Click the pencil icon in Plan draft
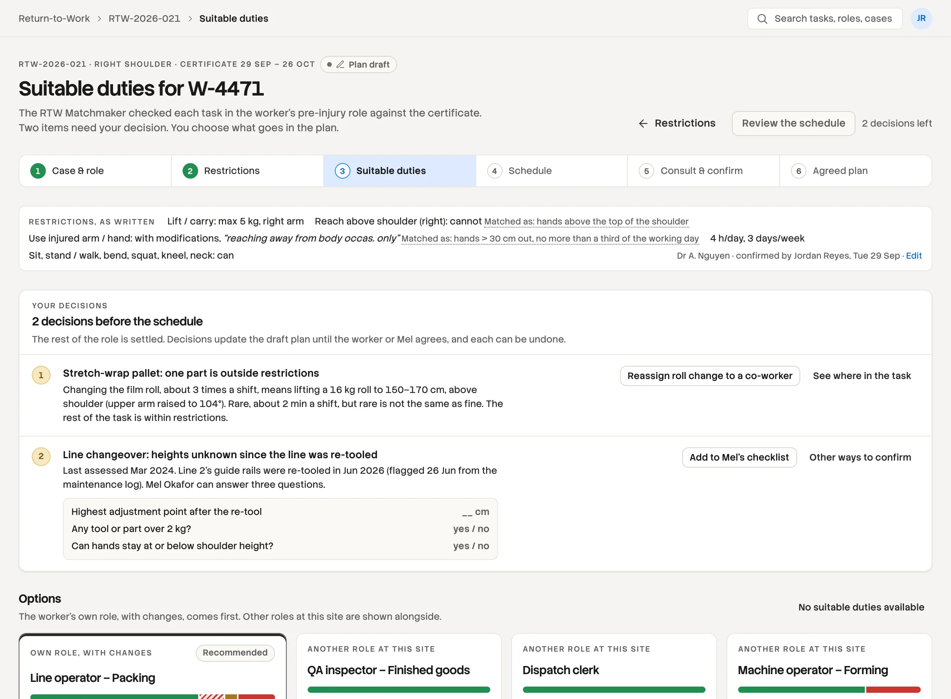951x699 pixels. pyautogui.click(x=340, y=65)
